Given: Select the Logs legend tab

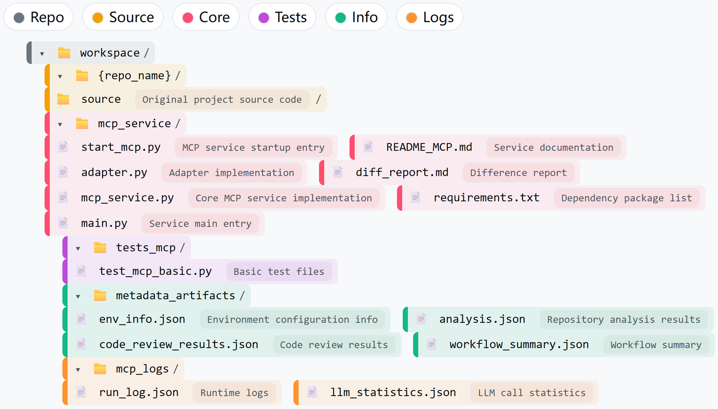Looking at the screenshot, I should [430, 17].
